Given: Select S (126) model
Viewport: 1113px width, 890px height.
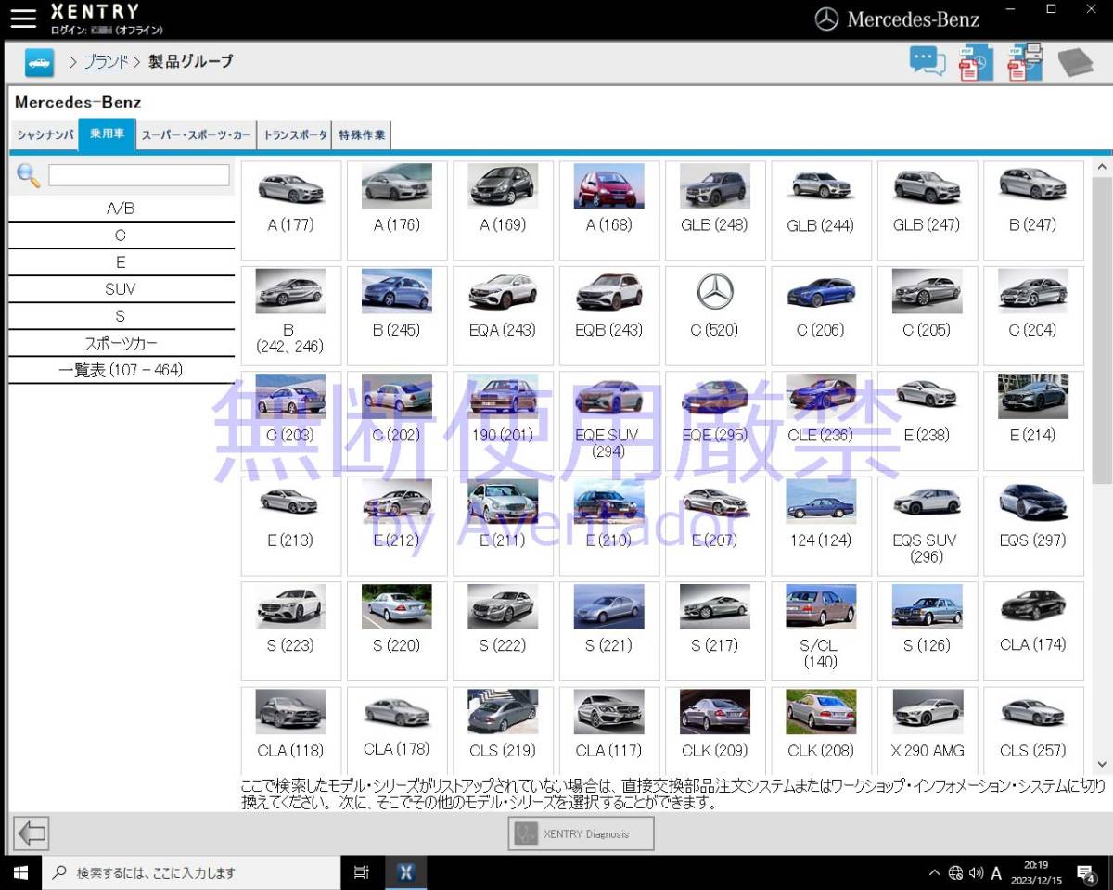Looking at the screenshot, I should coord(927,631).
